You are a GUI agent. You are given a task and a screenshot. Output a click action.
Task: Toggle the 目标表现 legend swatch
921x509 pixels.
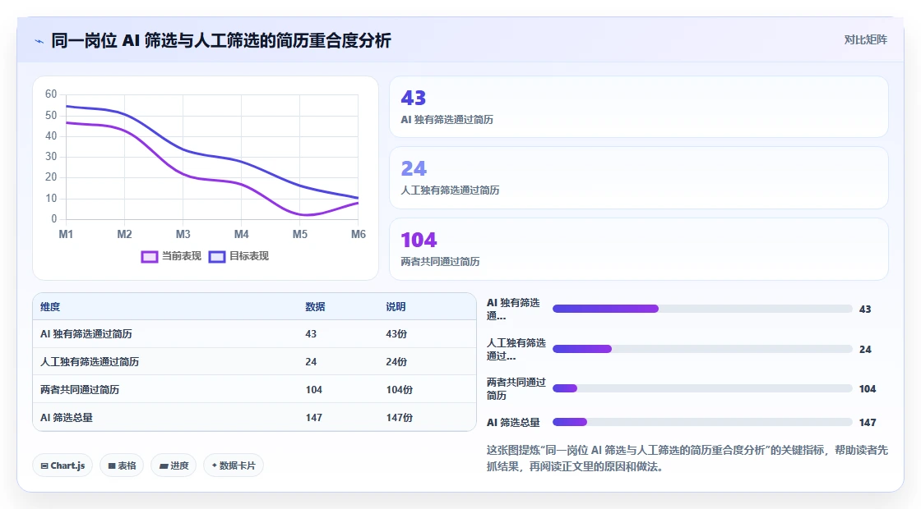tap(217, 256)
